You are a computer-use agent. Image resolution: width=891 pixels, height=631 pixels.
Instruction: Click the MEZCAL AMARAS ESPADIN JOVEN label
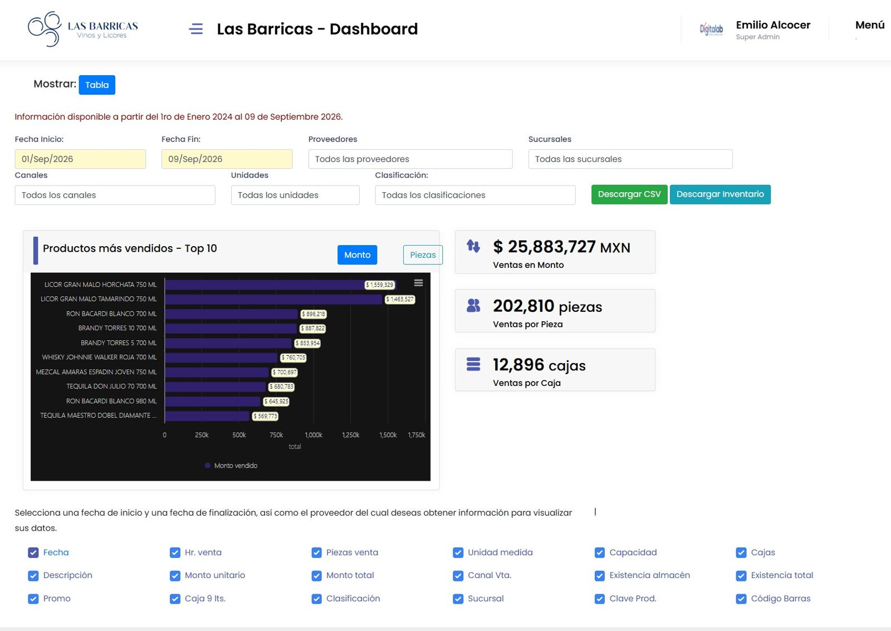[96, 371]
